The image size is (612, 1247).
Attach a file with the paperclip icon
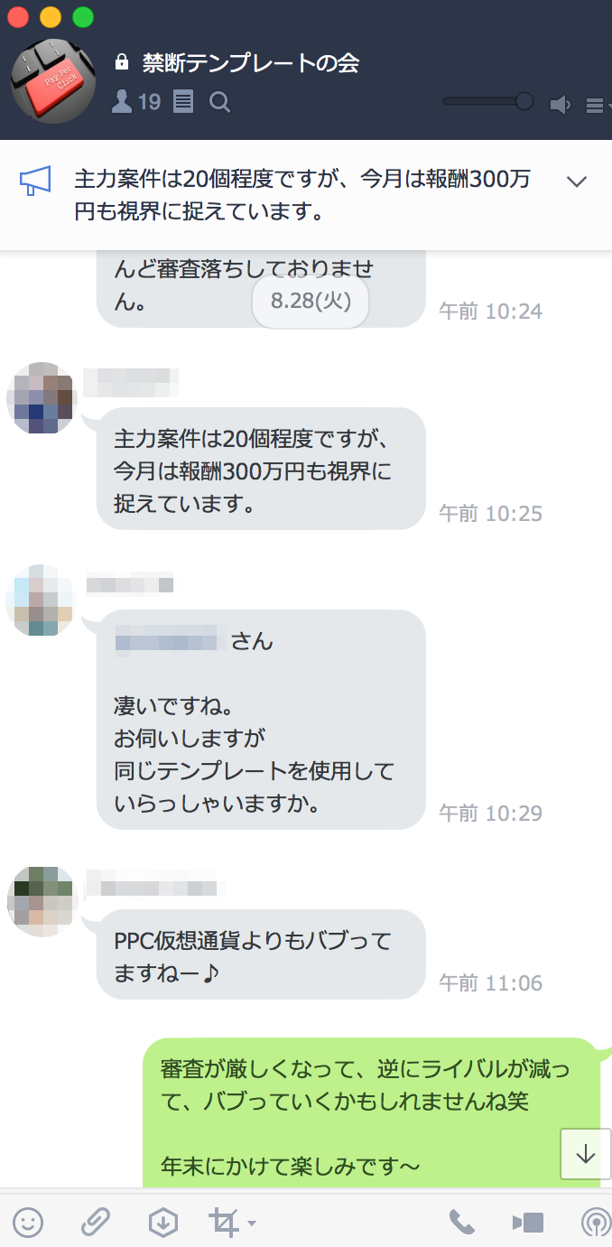tap(96, 1223)
